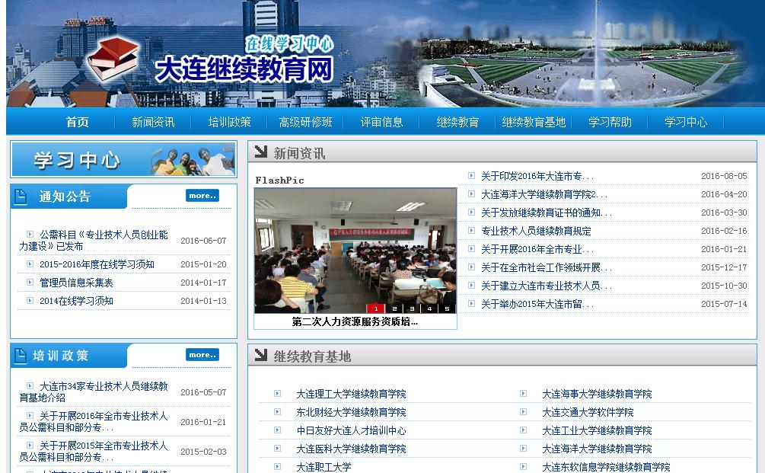
Task: Click the arrow icon beside 继续教育基地 heading
Action: tap(261, 356)
